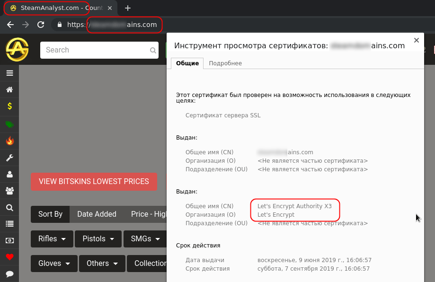Click the browser forward arrow

(x=26, y=25)
